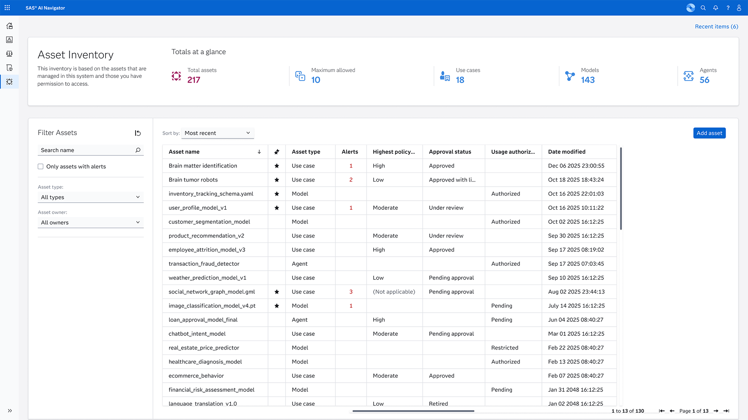Select the governance scales icon in the sidebar
The width and height of the screenshot is (748, 420).
tap(9, 53)
